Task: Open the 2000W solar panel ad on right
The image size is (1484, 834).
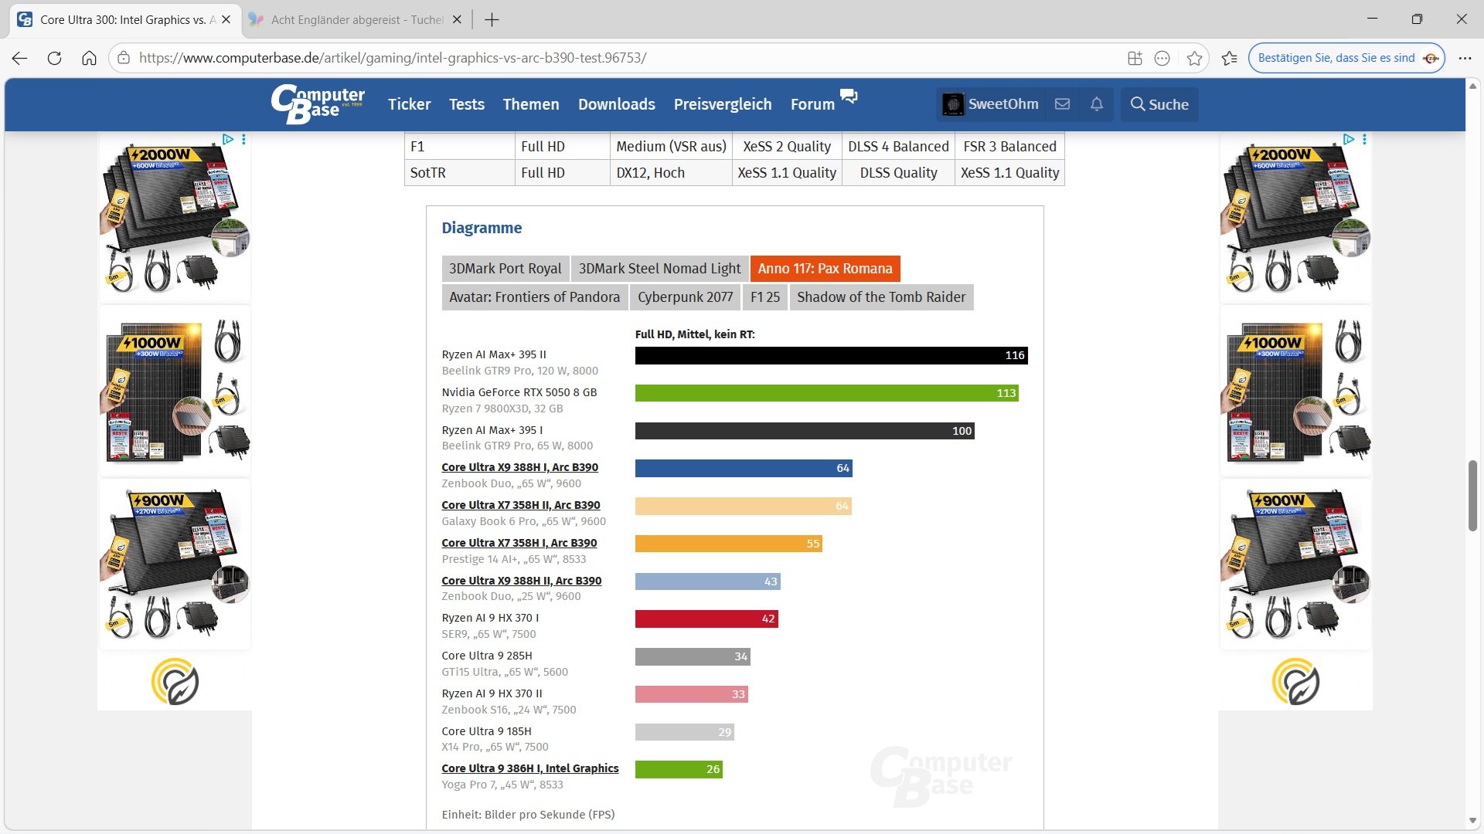Action: (x=1295, y=219)
